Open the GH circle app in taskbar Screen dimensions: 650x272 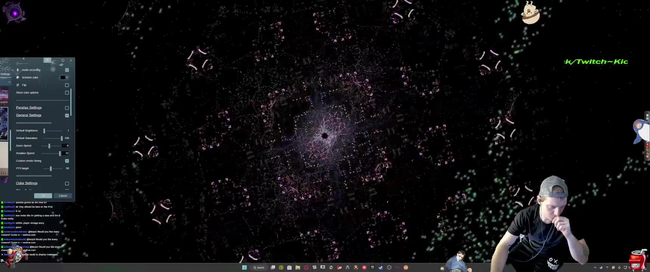pos(331,267)
